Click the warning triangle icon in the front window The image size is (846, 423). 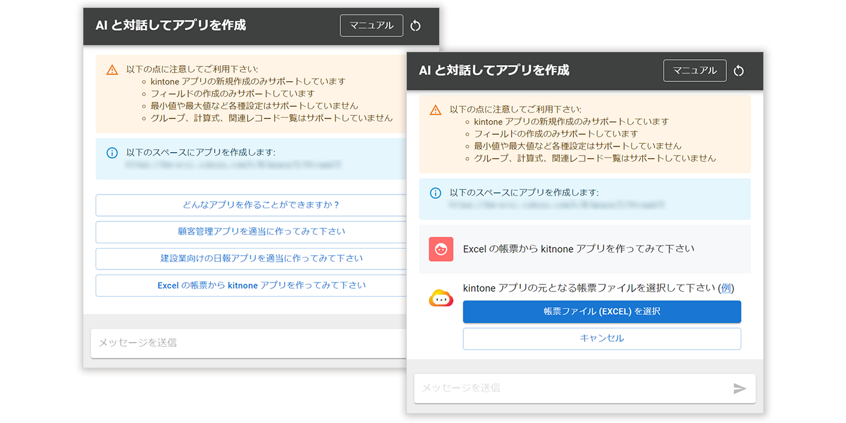(435, 110)
